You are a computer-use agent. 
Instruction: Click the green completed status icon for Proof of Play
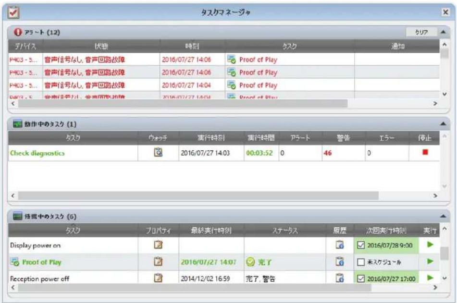(250, 262)
